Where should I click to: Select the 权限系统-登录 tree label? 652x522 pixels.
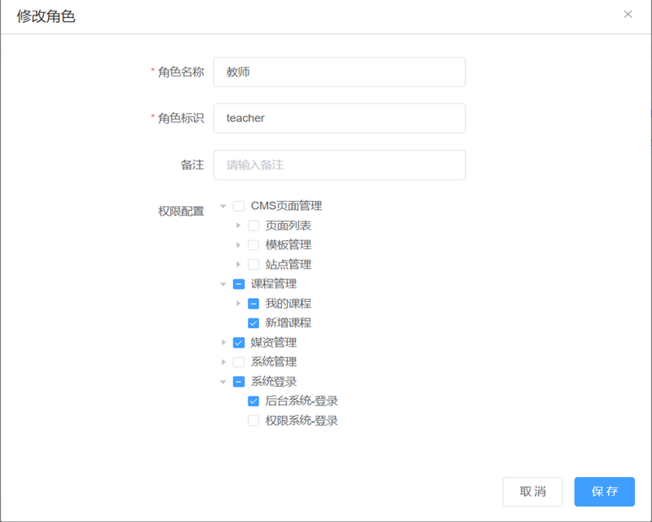[302, 420]
